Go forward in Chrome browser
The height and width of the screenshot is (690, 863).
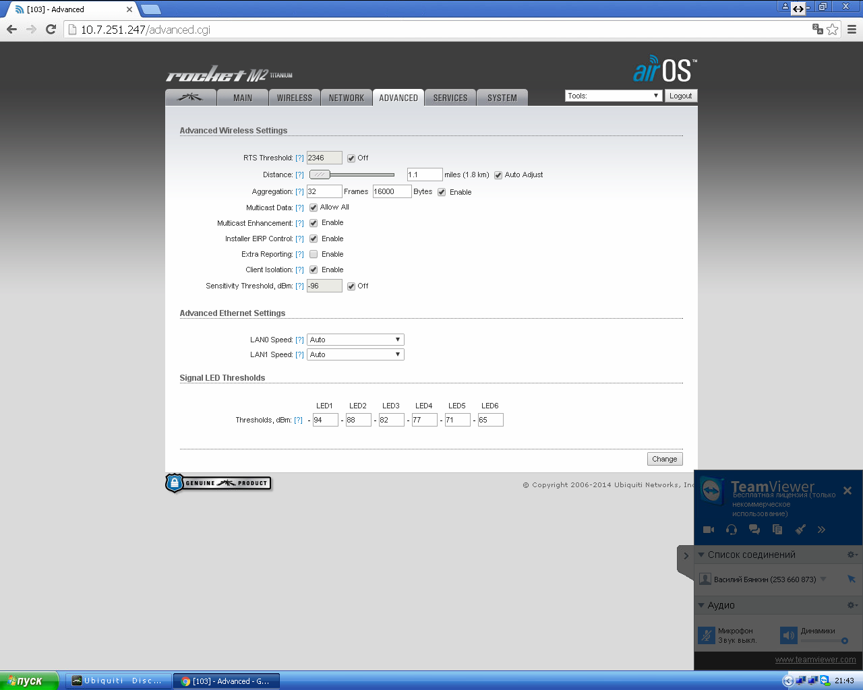point(31,29)
